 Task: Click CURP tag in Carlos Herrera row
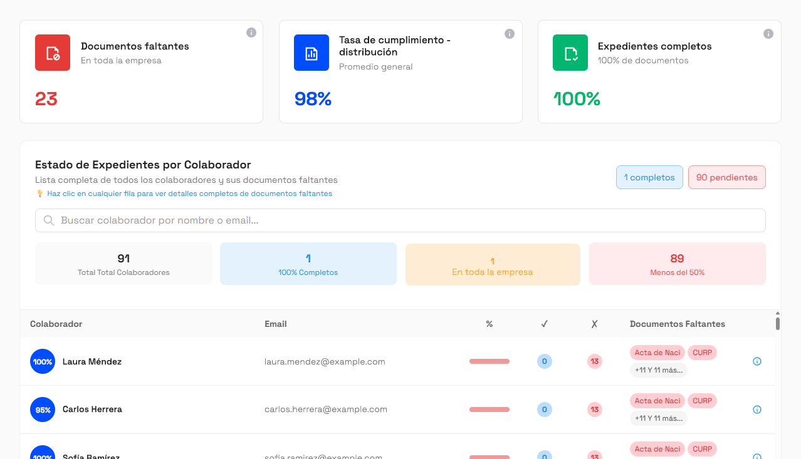703,401
